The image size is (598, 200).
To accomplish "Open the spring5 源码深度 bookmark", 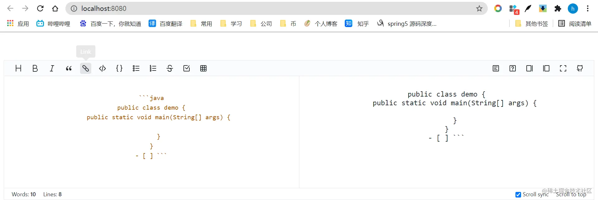I will (407, 24).
